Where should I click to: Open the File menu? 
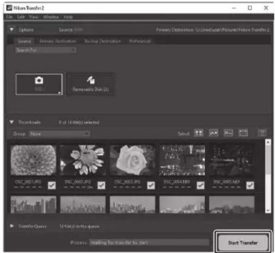(9, 17)
